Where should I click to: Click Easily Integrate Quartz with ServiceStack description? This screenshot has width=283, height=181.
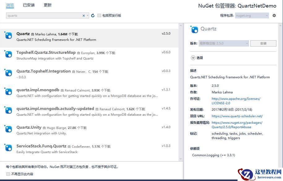tap(47, 152)
